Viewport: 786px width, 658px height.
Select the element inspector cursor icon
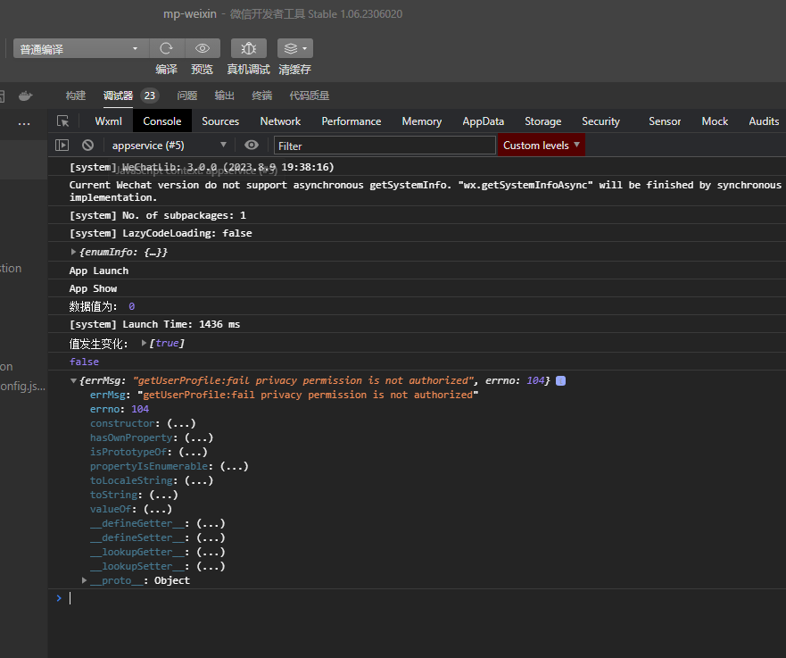63,121
